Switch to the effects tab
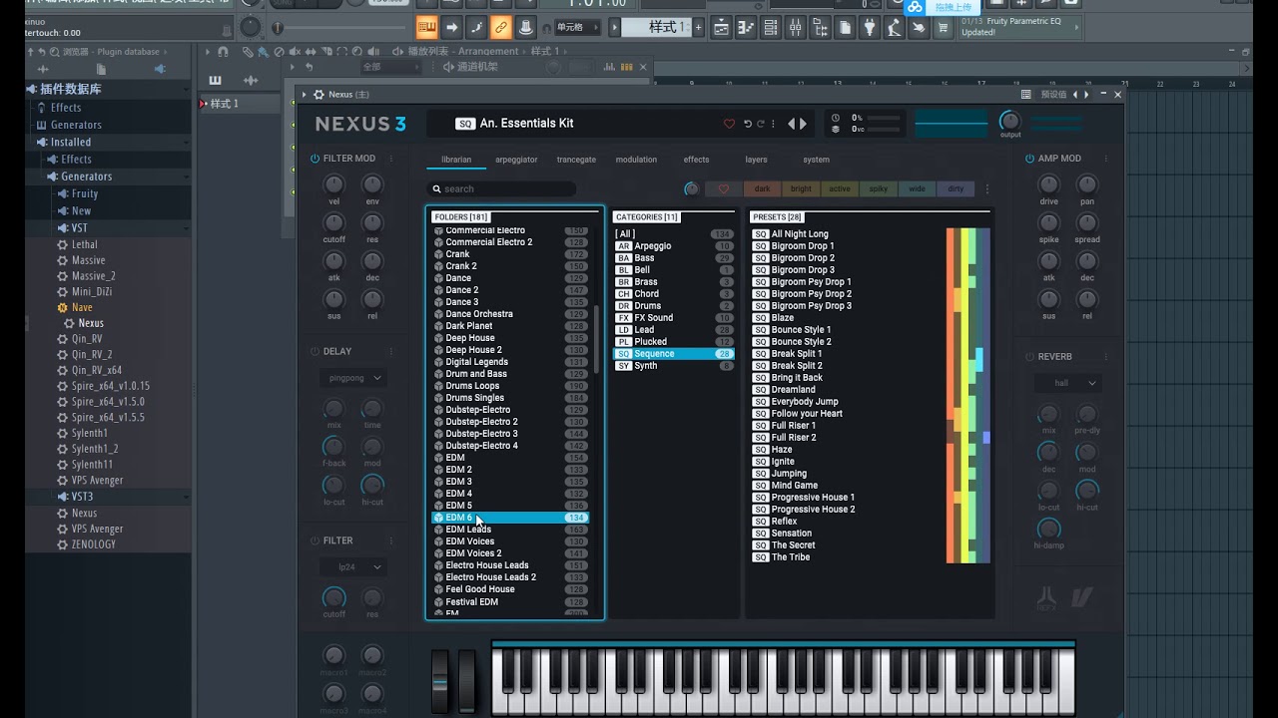Viewport: 1278px width, 718px height. point(696,160)
